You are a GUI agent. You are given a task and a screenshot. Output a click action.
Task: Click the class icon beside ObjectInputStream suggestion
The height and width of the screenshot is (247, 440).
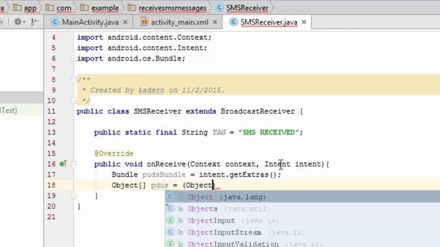coord(170,232)
